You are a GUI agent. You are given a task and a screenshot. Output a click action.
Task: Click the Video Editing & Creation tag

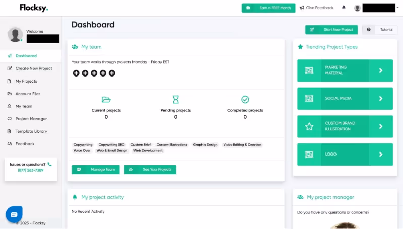pyautogui.click(x=242, y=145)
